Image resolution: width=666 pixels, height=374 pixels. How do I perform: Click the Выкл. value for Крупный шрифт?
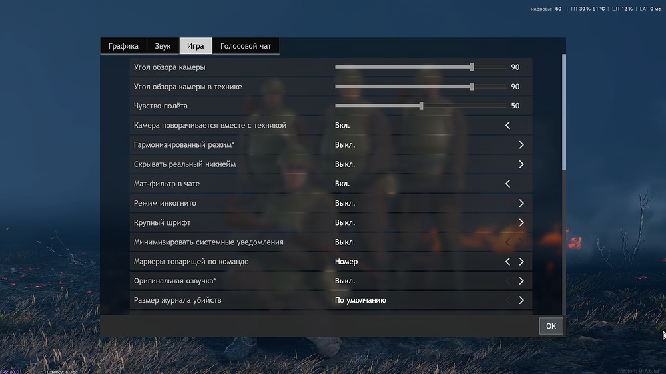(345, 223)
